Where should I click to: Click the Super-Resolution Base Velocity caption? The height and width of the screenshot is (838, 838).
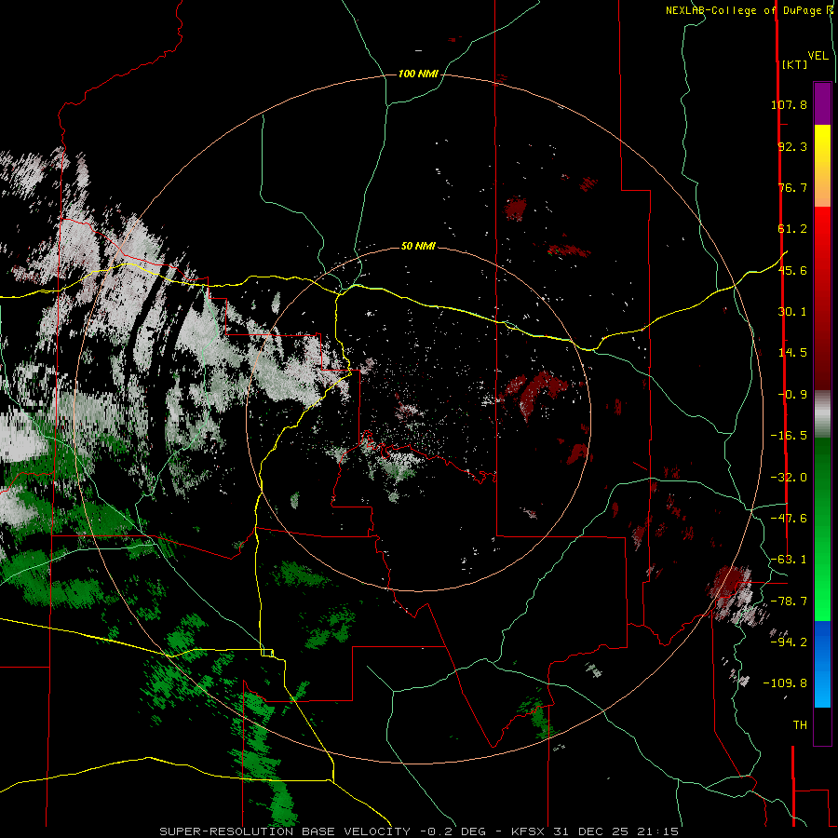tap(285, 831)
